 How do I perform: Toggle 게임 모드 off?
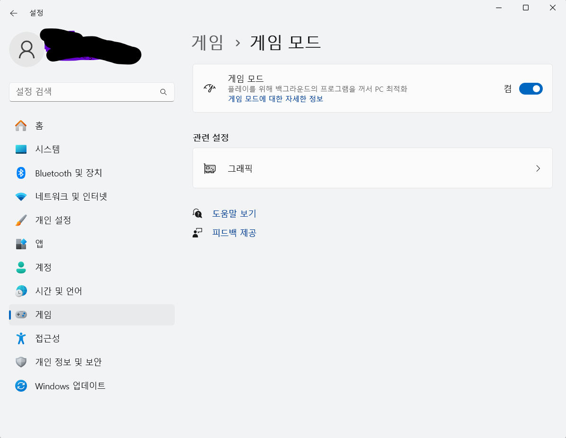tap(531, 88)
